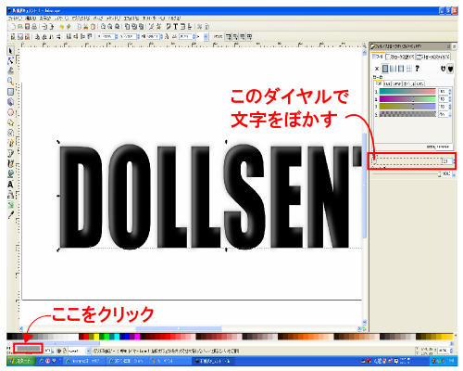Click the Undo yellow arrow icon
This screenshot has height=371, width=463.
click(62, 27)
